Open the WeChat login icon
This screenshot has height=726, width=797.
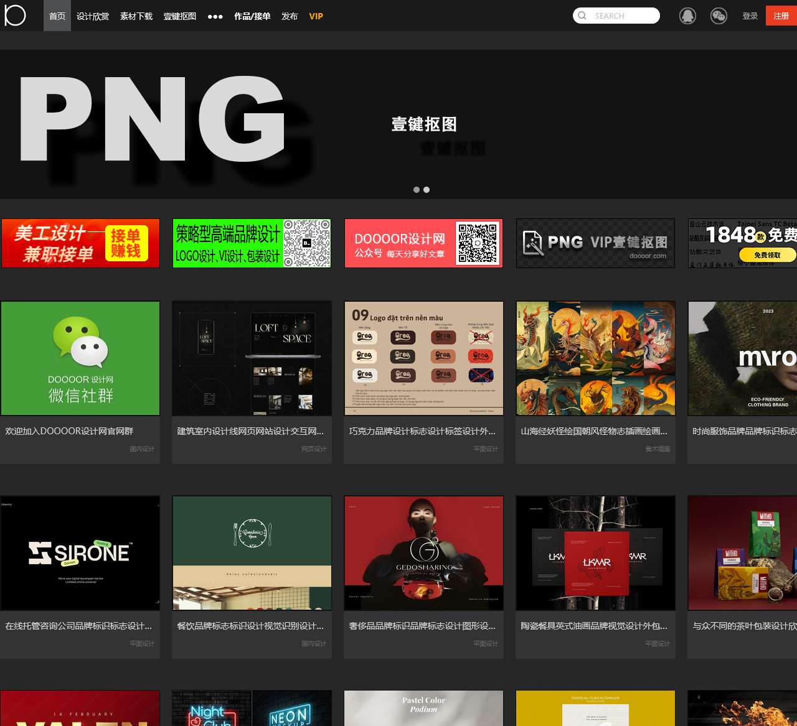pos(719,16)
